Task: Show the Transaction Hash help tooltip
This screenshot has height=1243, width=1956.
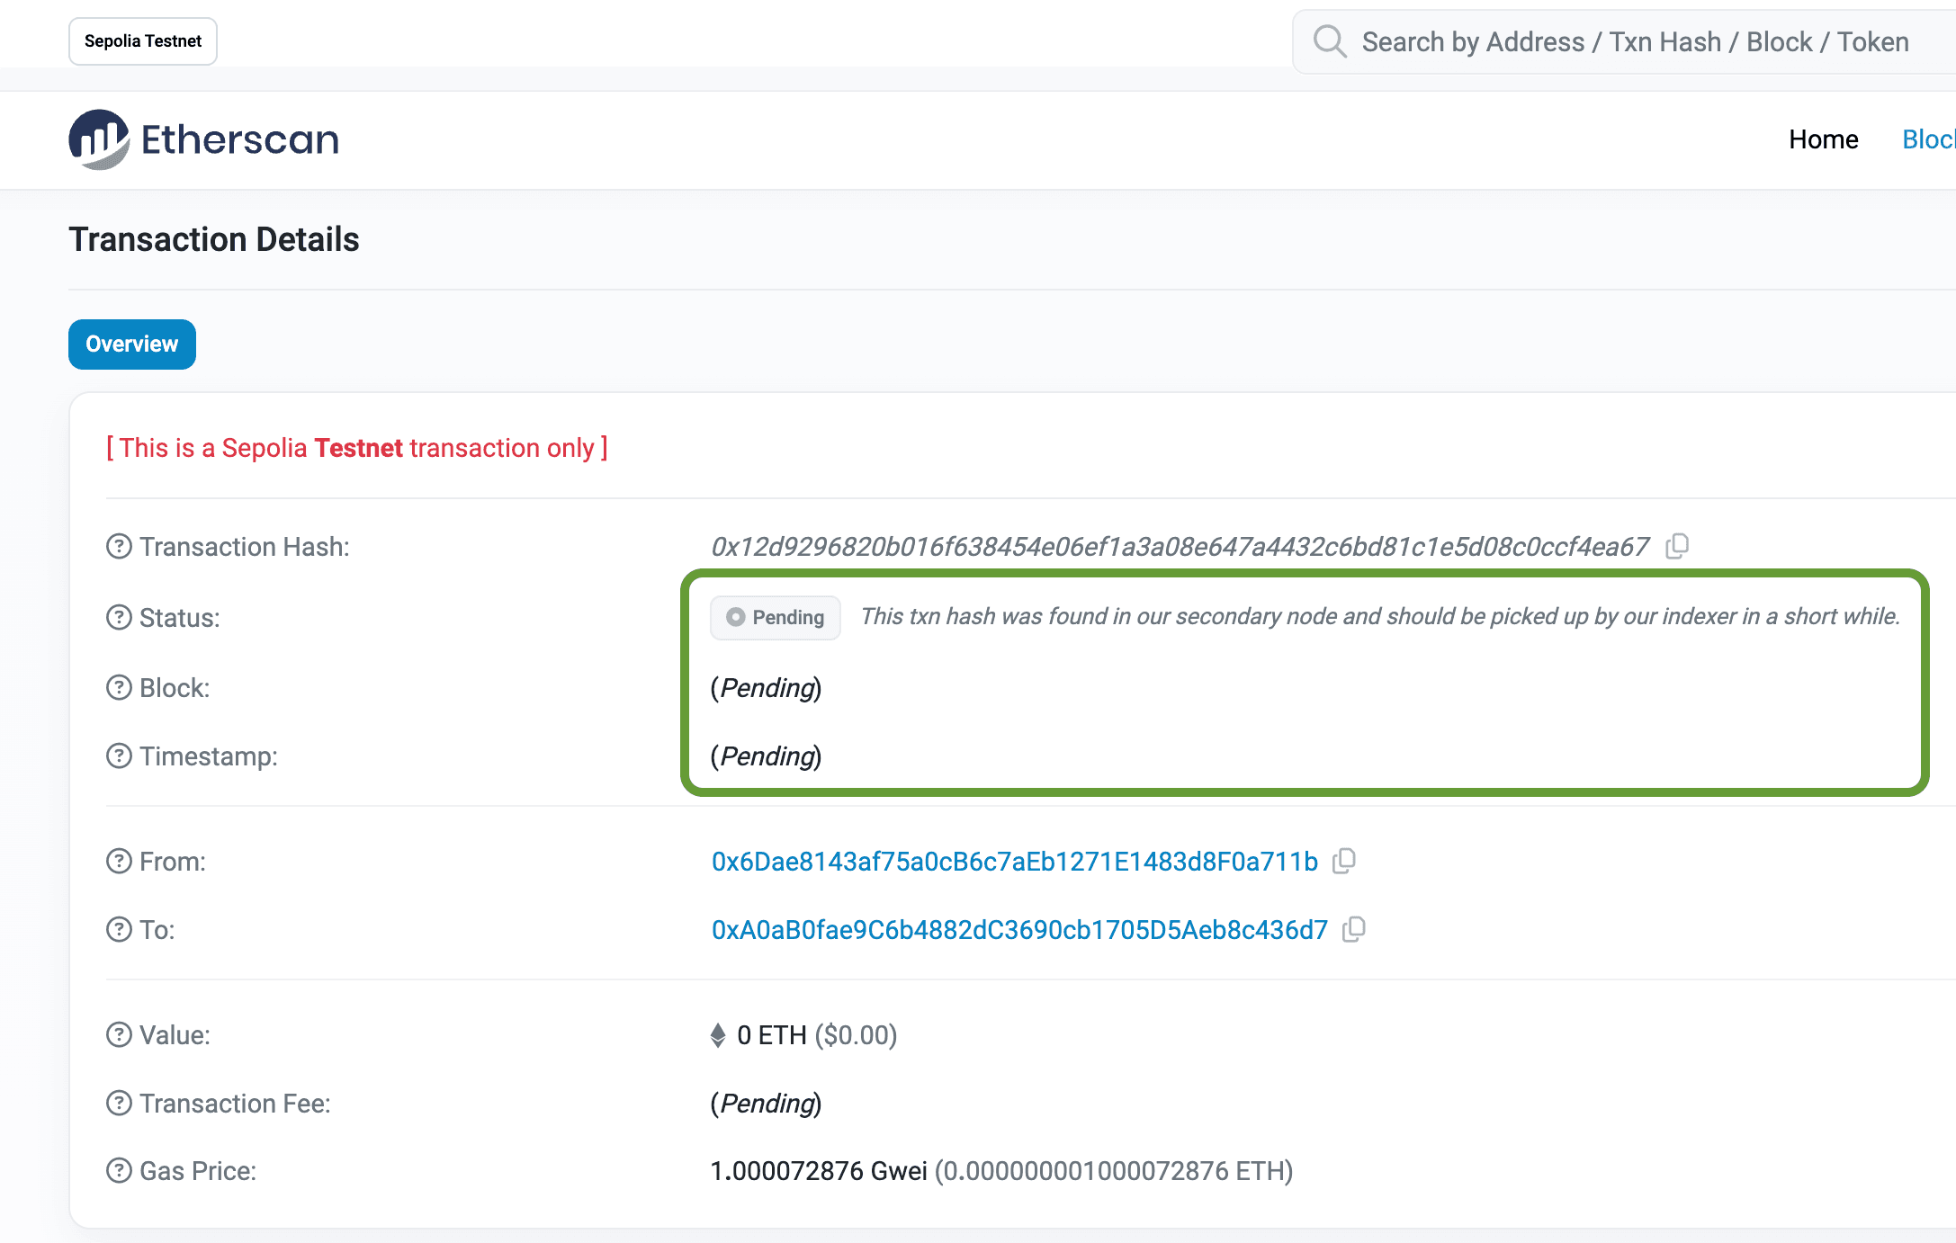Action: click(118, 545)
